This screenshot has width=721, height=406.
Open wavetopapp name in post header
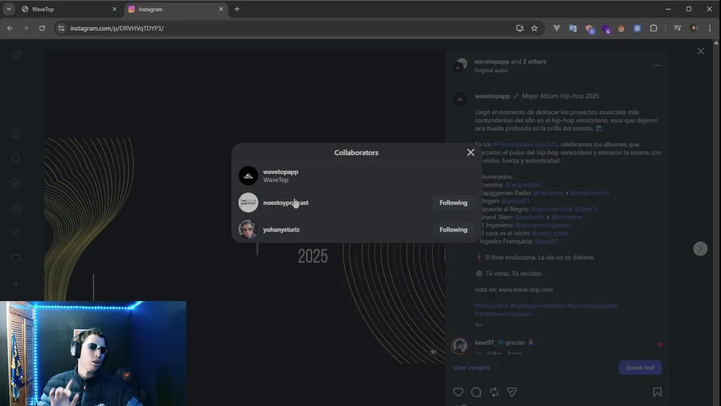pos(491,61)
